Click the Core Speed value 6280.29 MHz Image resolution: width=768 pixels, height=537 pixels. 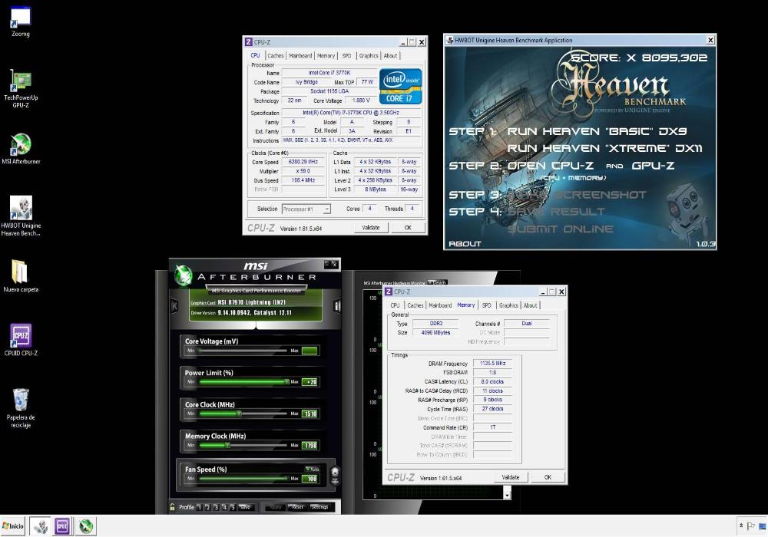(303, 162)
